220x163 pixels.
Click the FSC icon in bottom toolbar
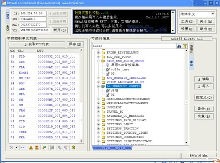pos(23,147)
